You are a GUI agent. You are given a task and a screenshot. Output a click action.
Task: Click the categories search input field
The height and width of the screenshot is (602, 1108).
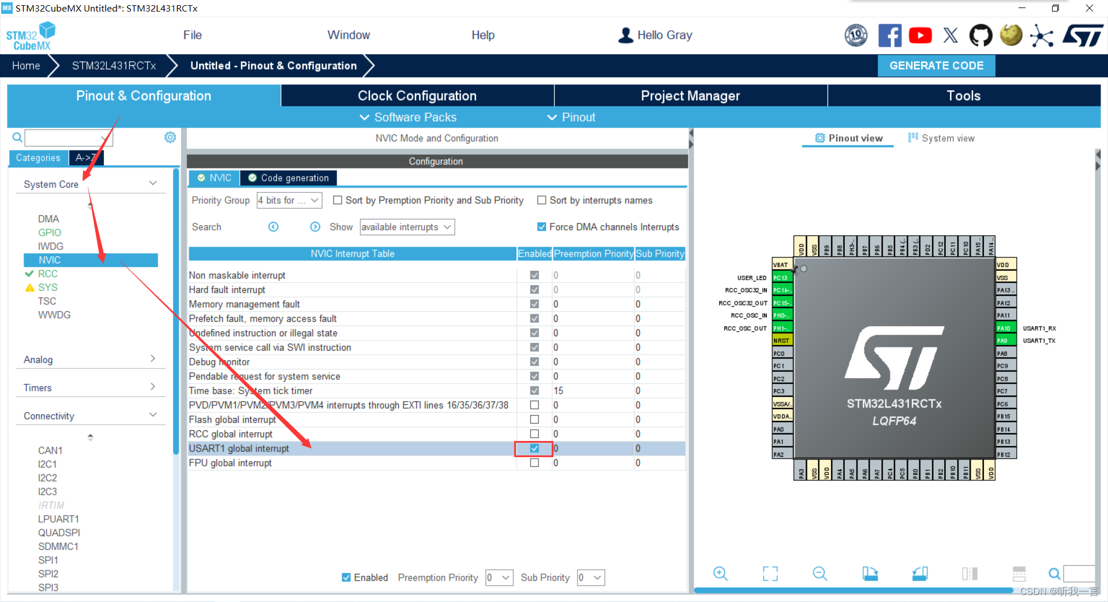click(69, 137)
